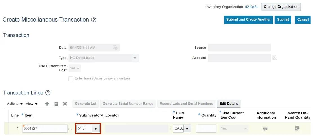Open the Additional Information icon for line 1
The width and height of the screenshot is (315, 136).
point(265,128)
